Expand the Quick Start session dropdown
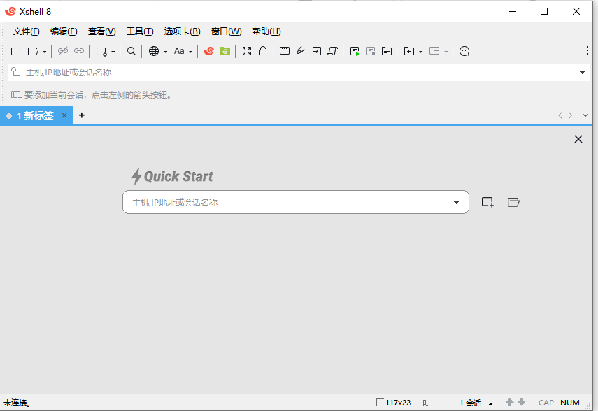Image resolution: width=598 pixels, height=411 pixels. point(456,203)
